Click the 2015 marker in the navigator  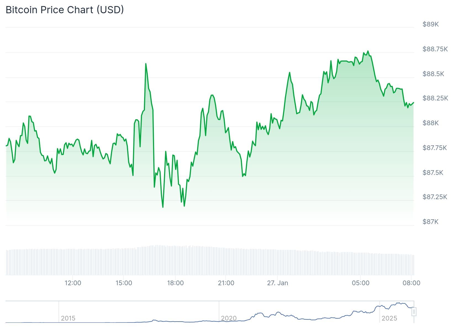[x=68, y=318]
